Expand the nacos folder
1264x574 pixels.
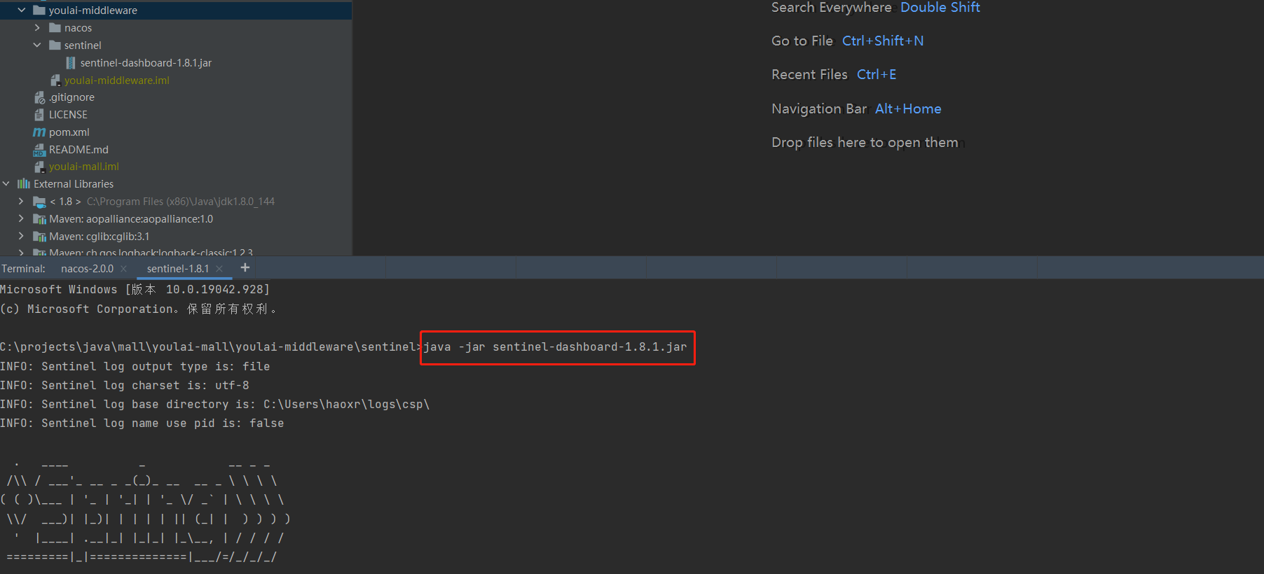click(37, 28)
